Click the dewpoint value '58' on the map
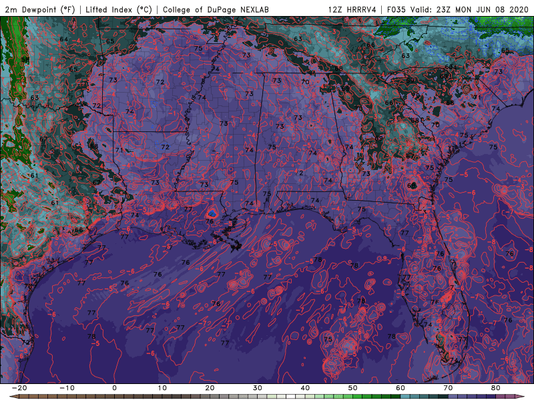The image size is (534, 400). click(25, 59)
